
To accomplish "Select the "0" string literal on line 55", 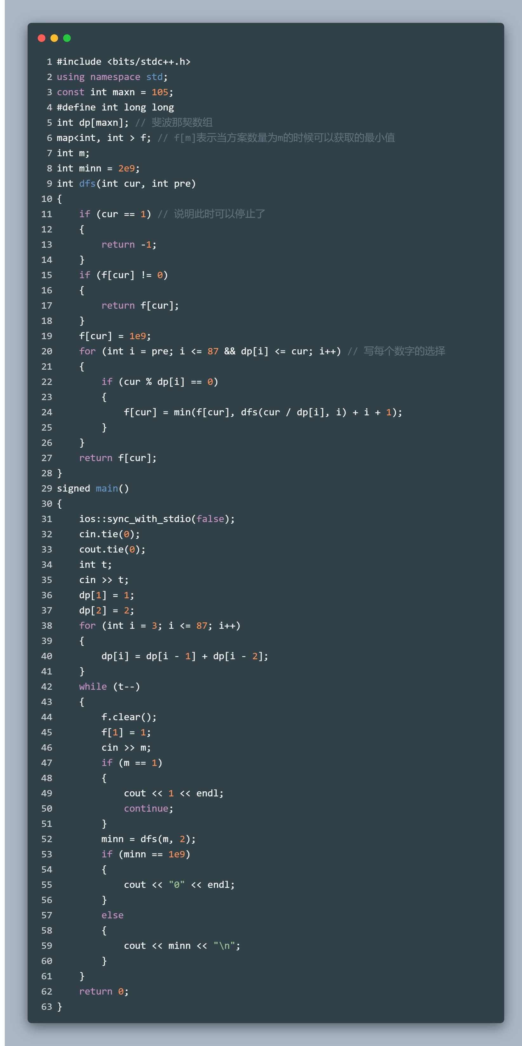I will [176, 885].
